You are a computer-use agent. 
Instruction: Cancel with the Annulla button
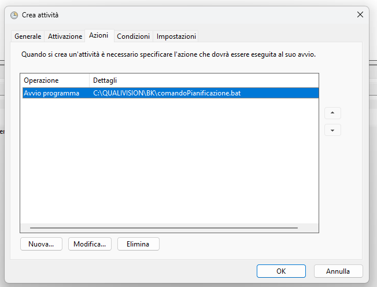click(338, 271)
